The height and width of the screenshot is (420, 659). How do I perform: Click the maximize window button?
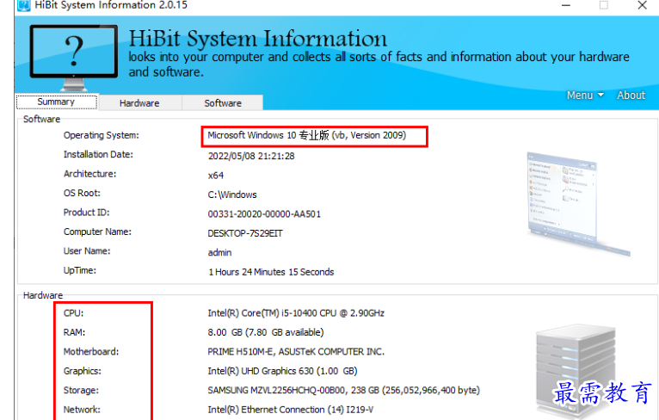pos(604,5)
